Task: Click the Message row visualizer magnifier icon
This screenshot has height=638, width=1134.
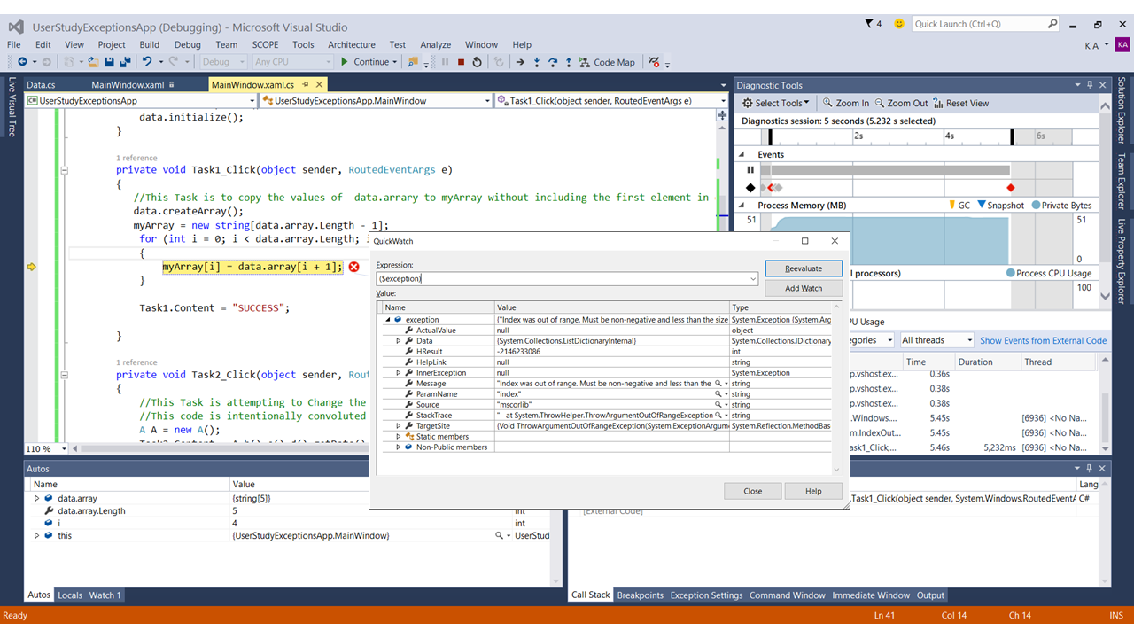Action: (x=718, y=384)
